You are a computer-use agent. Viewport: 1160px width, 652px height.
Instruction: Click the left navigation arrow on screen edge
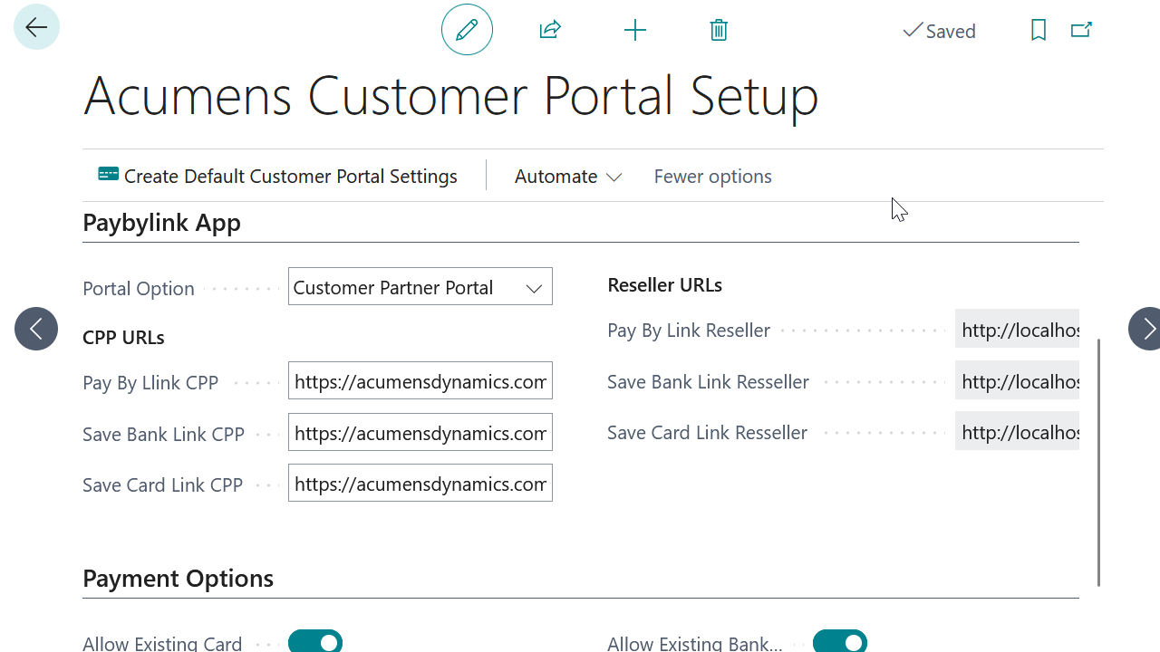tap(35, 328)
